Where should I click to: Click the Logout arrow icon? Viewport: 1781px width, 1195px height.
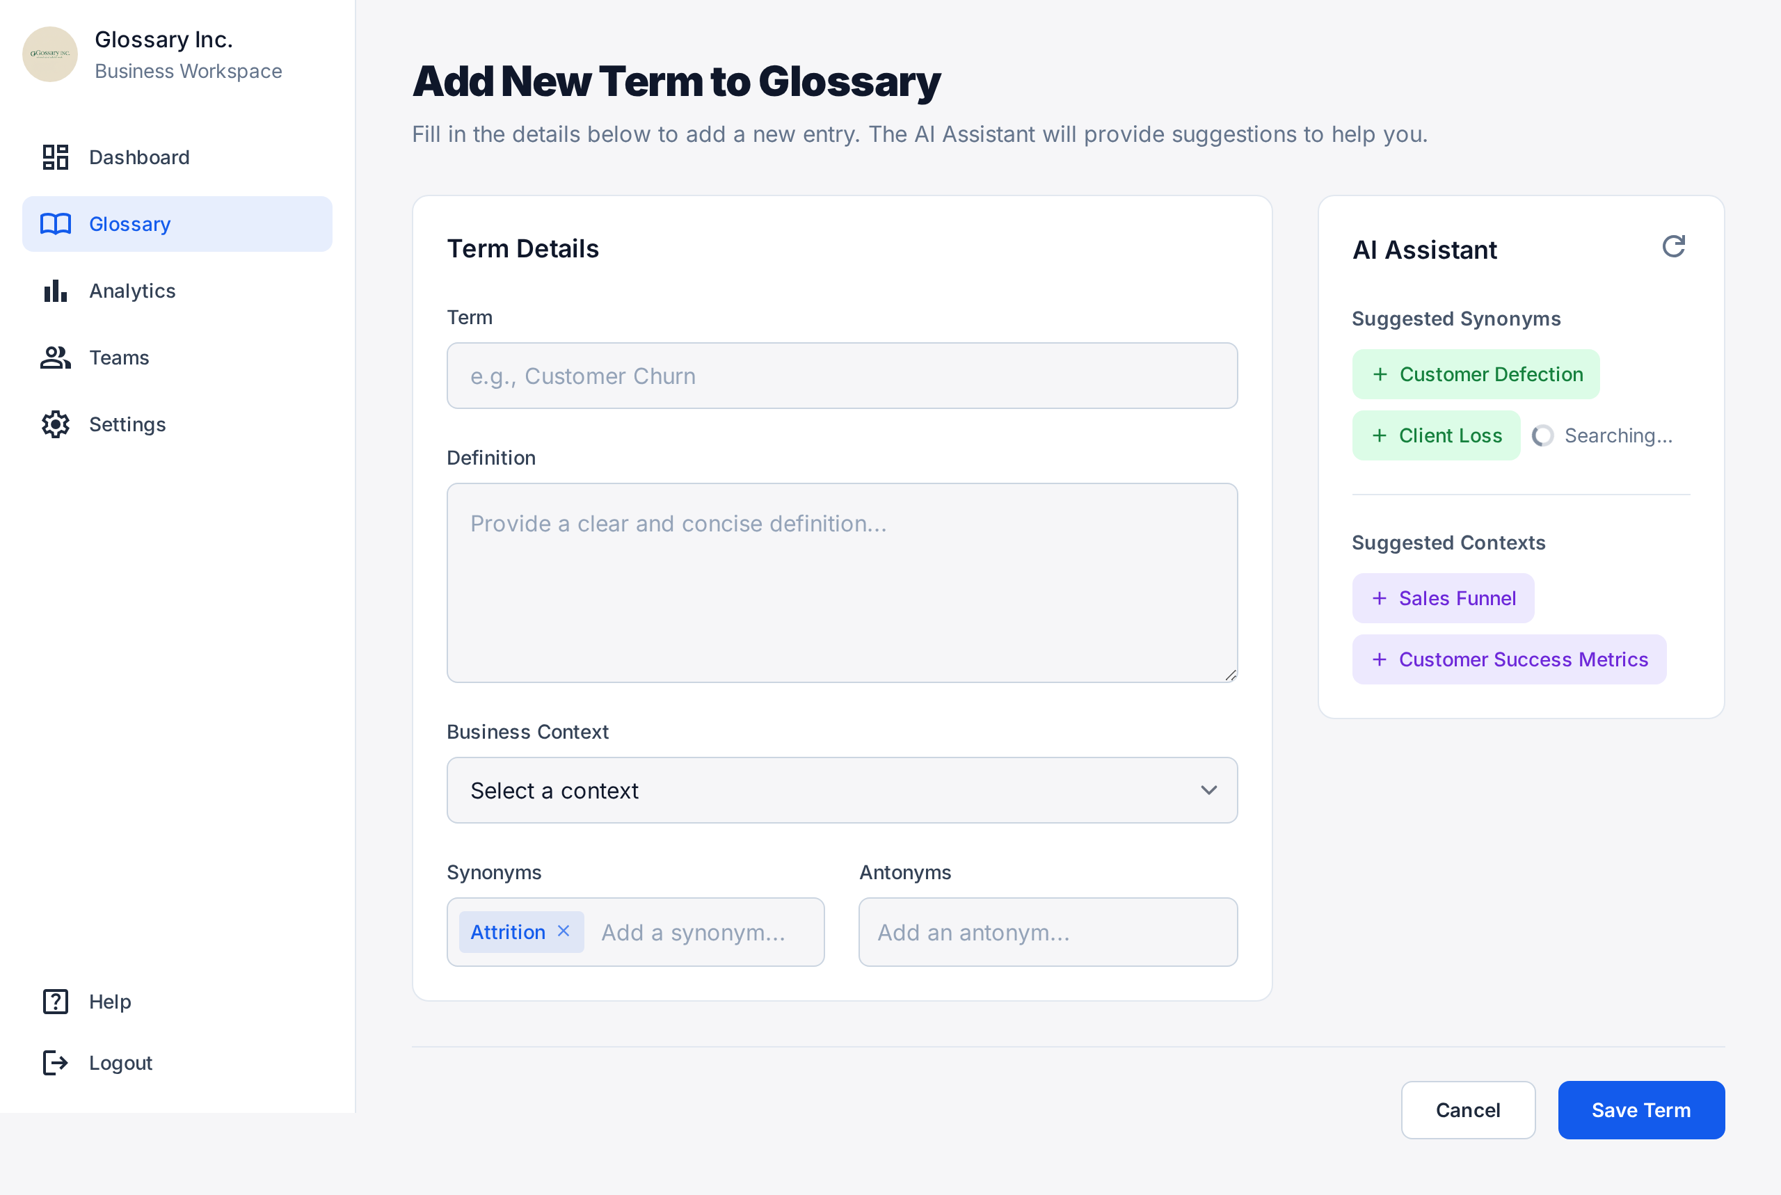click(x=56, y=1062)
